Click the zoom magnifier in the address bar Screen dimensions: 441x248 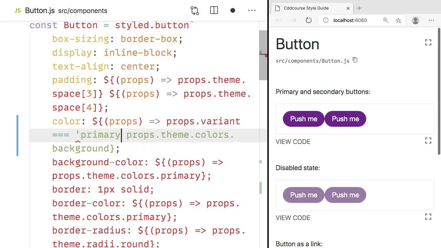pos(386,20)
